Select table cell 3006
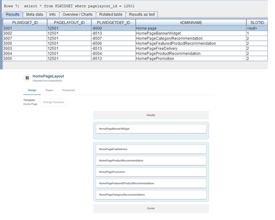The image size is (275, 220). click(25, 44)
